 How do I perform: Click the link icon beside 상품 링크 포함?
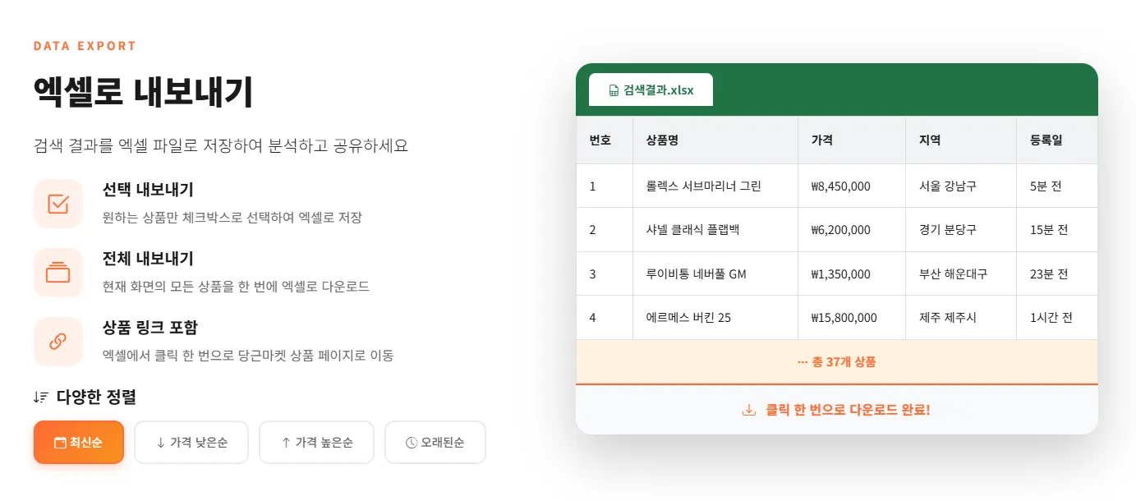57,342
